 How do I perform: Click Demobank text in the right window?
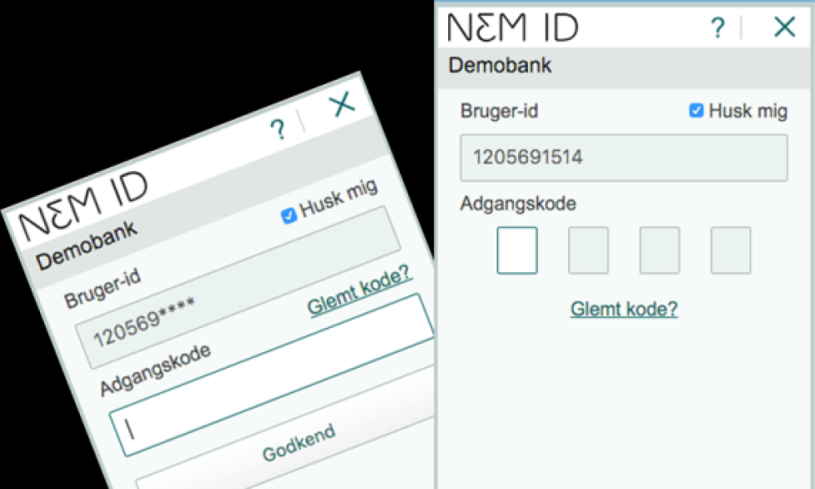[500, 66]
